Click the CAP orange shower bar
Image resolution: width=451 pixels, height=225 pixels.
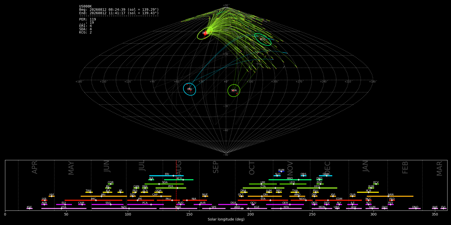(155, 196)
